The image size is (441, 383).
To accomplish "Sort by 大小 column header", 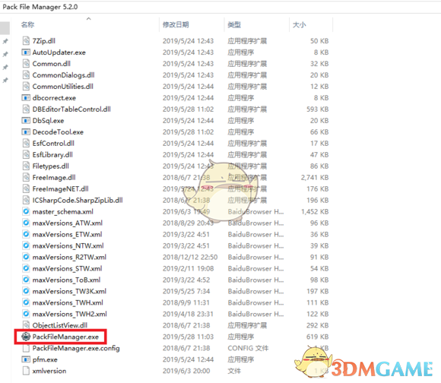I will (300, 25).
